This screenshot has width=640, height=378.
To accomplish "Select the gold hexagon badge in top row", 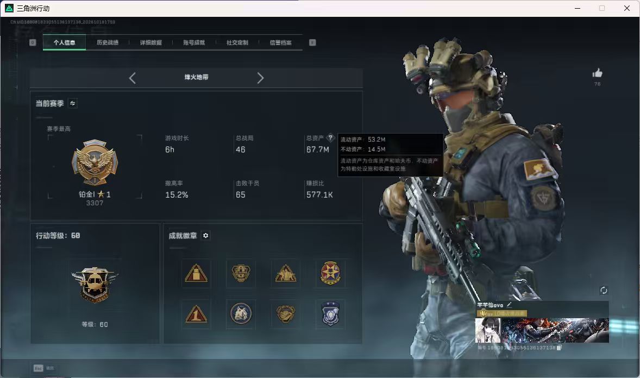I will tap(241, 273).
